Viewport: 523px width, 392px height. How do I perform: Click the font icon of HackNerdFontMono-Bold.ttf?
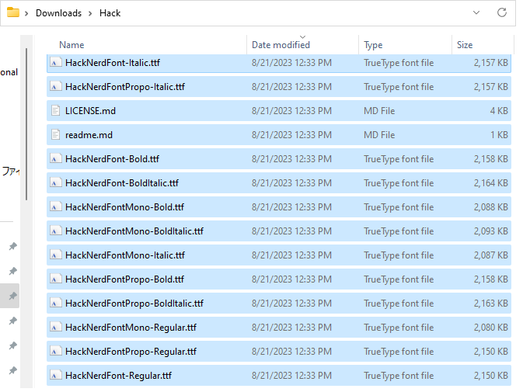point(56,206)
